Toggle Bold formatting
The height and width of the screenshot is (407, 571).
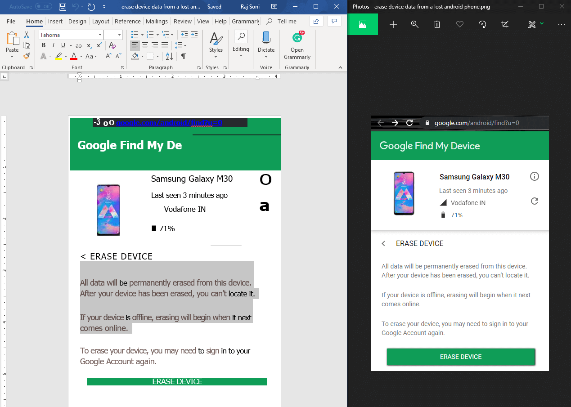pyautogui.click(x=44, y=45)
